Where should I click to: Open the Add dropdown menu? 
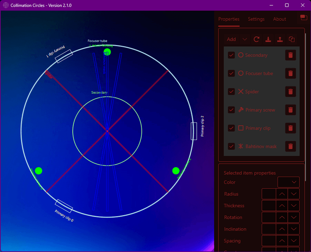[x=237, y=39]
